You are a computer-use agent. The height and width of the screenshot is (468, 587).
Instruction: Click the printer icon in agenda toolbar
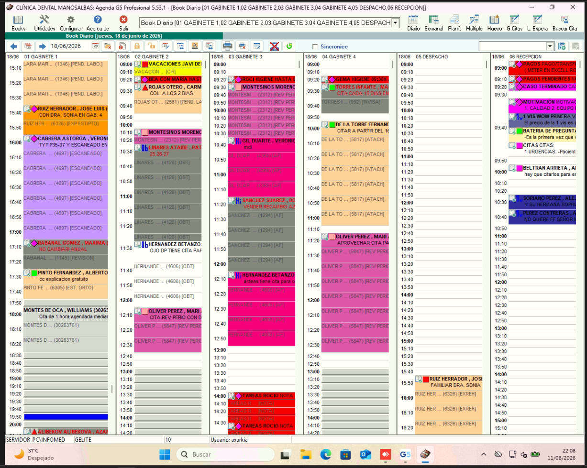(x=228, y=46)
